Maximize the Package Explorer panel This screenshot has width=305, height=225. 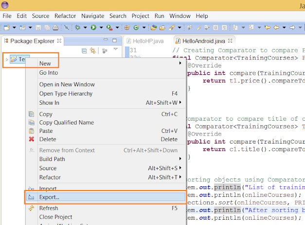coord(115,40)
